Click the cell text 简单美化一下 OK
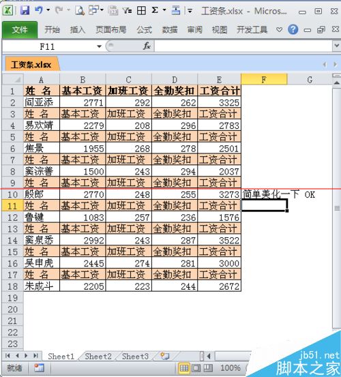This screenshot has height=377, width=341. tap(279, 194)
